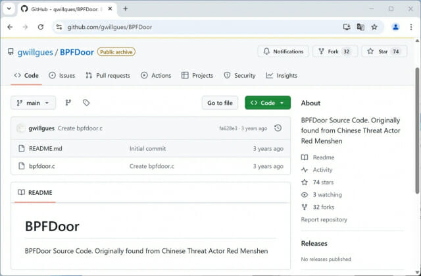Click the address bar URL field
The image size is (421, 276).
click(197, 27)
